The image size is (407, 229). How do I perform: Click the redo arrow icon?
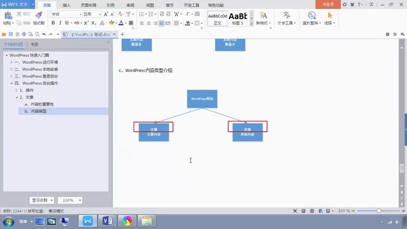point(51,34)
